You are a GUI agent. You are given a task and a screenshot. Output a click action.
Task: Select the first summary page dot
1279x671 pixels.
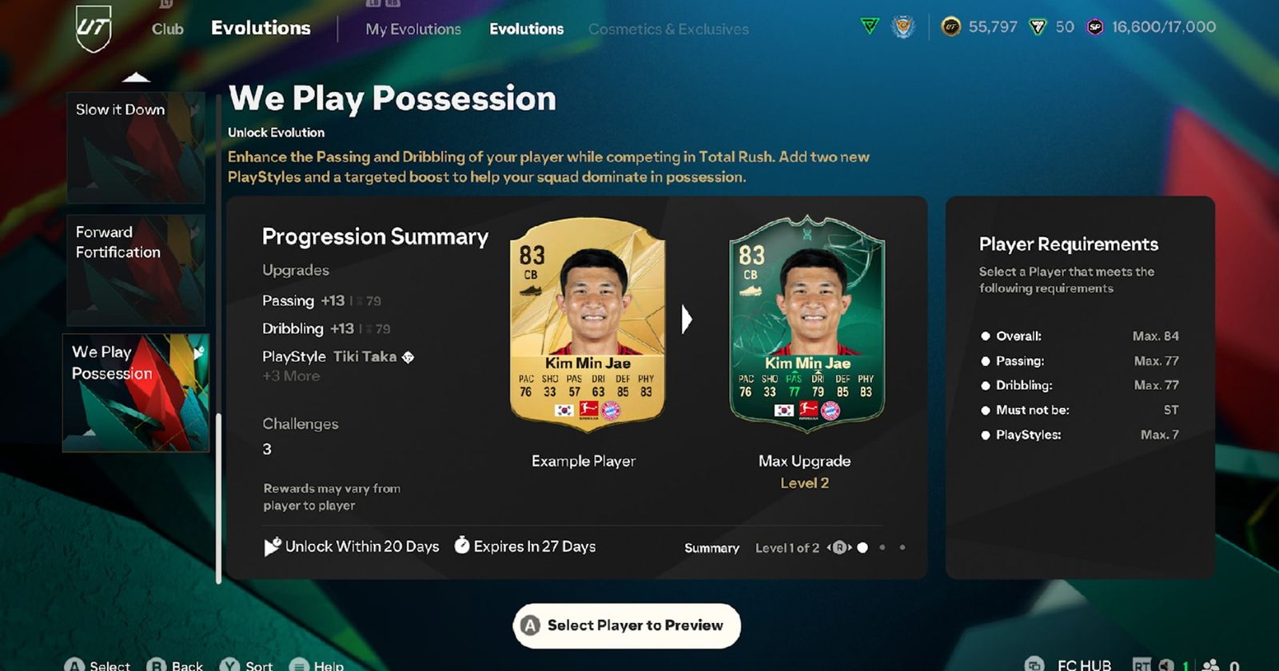[863, 548]
